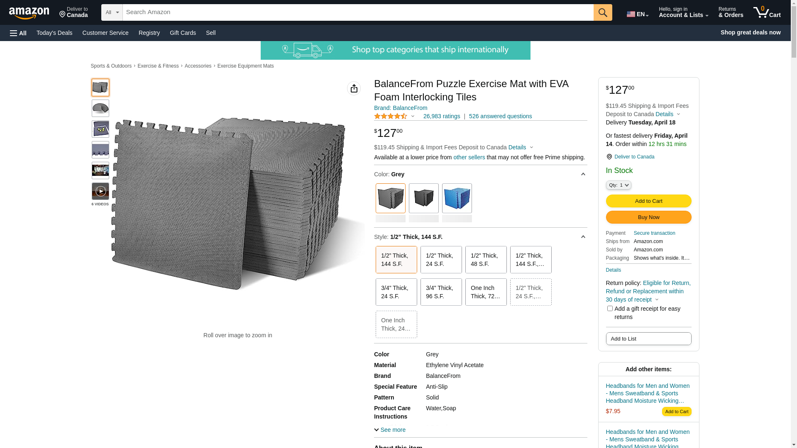Click the search magnifier button
Screen dimensions: 797x448
602,12
